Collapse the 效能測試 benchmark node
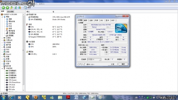This screenshot has width=178, height=100. point(2,68)
